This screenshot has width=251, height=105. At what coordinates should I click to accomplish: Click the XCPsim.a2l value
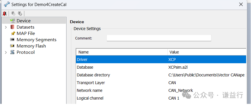click(178, 67)
